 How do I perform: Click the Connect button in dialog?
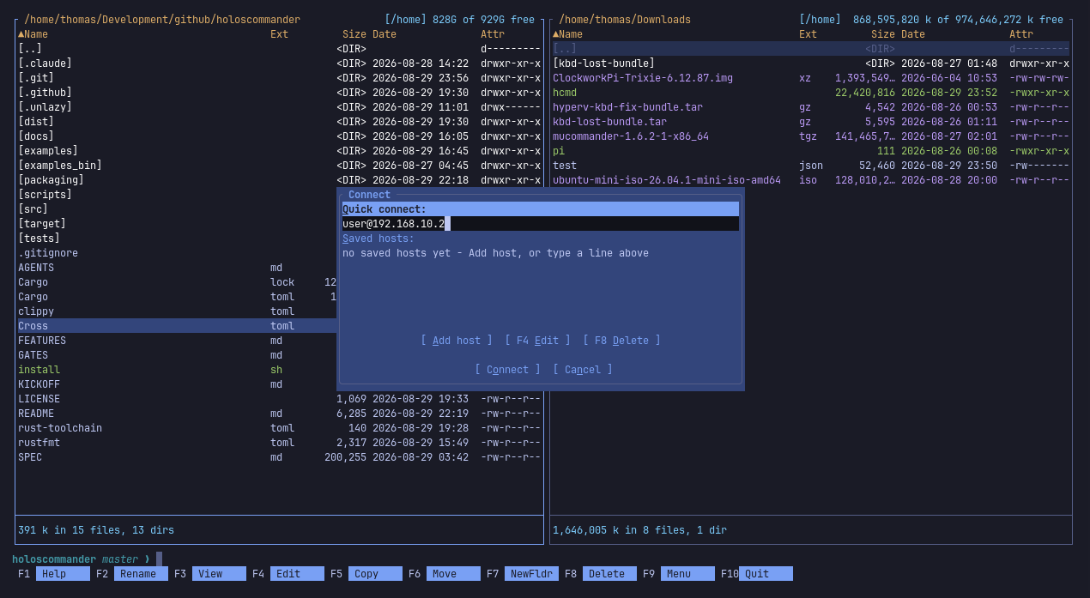(x=507, y=370)
